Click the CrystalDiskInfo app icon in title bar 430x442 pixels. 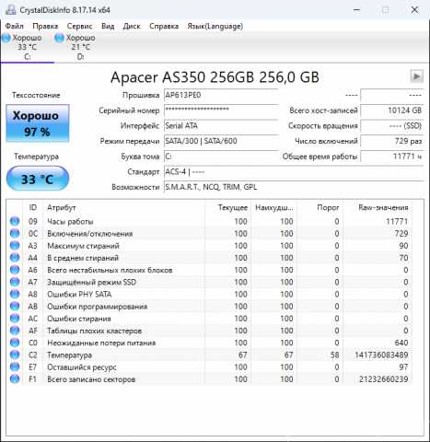(x=10, y=10)
